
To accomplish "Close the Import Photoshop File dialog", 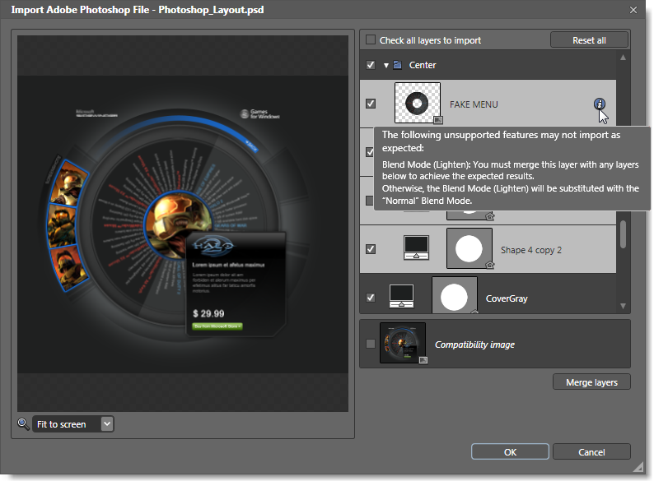I will tap(633, 10).
